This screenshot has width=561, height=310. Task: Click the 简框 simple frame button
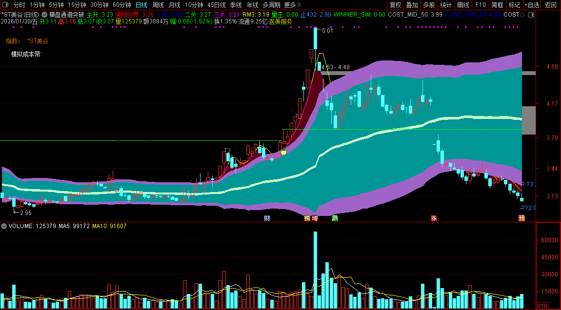pyautogui.click(x=497, y=5)
